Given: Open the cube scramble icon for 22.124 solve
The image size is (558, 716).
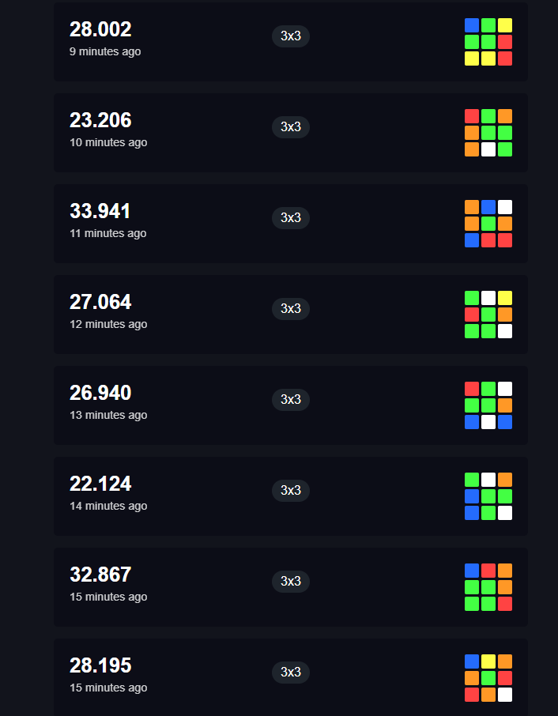Looking at the screenshot, I should coord(488,496).
